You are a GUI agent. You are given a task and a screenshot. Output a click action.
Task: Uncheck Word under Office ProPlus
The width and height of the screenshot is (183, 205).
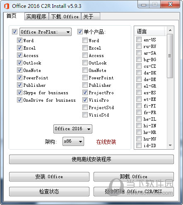(19, 40)
